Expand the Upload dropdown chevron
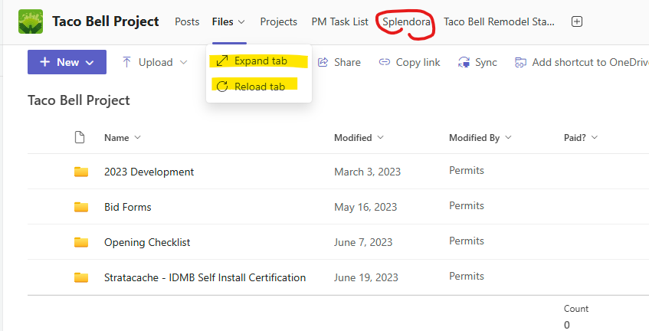649x331 pixels. [183, 63]
